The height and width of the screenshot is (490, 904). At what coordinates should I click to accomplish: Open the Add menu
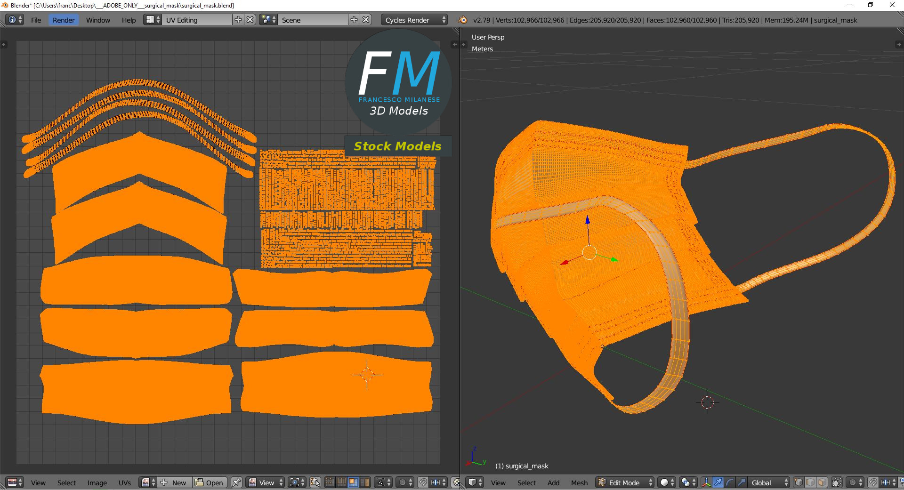click(x=553, y=482)
